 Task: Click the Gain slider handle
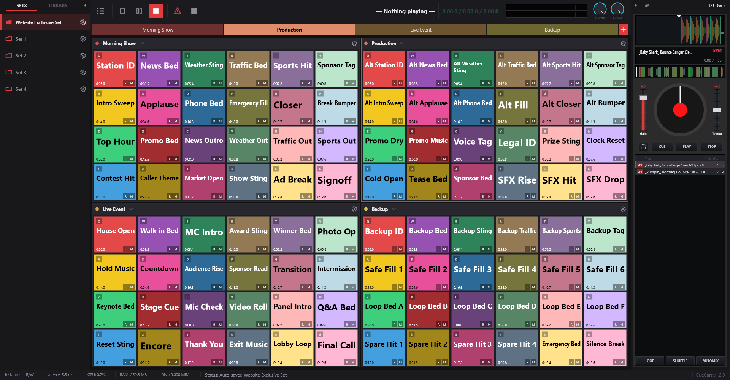point(643,98)
